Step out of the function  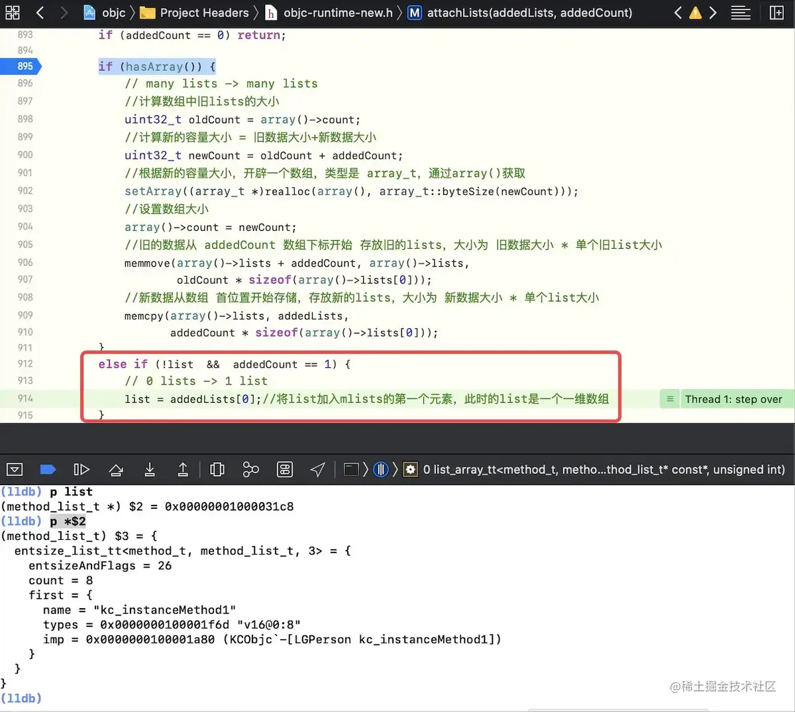pos(183,470)
